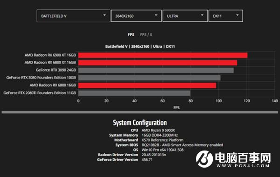This screenshot has height=177, width=280.
Task: Click the GeForce driver version '456.71'
Action: pos(147,160)
